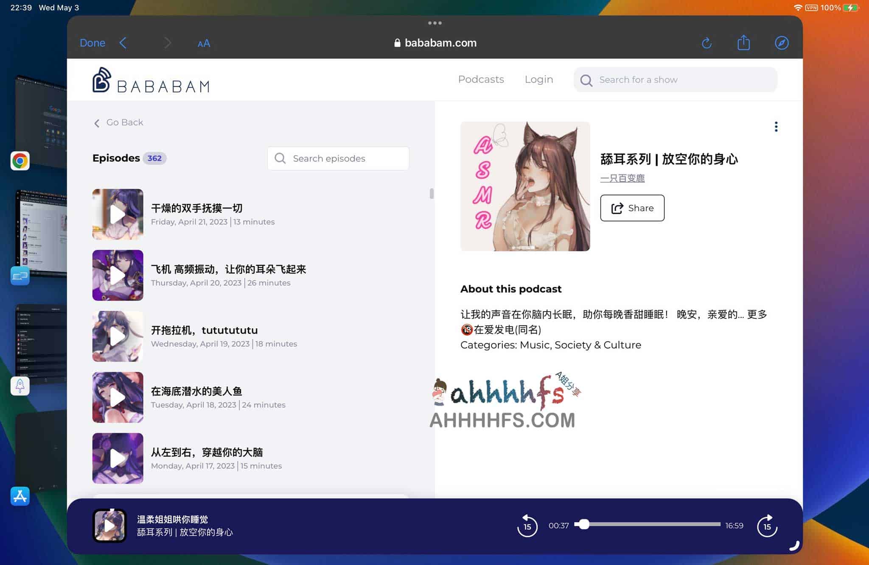Rewind 15 seconds in the player
The width and height of the screenshot is (869, 565).
click(527, 526)
